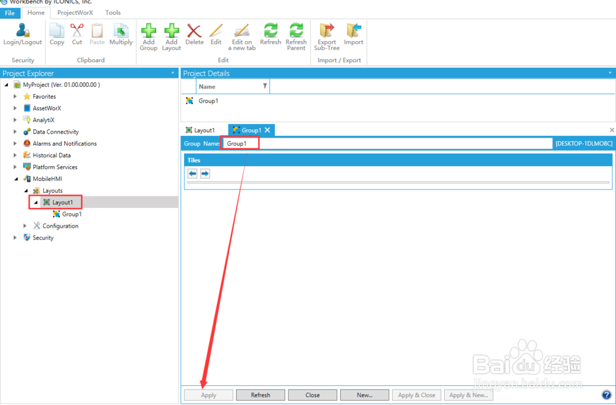Select Favorites in the tree

[44, 97]
